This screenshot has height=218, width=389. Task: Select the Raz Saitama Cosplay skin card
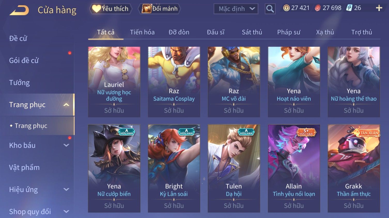pyautogui.click(x=174, y=82)
